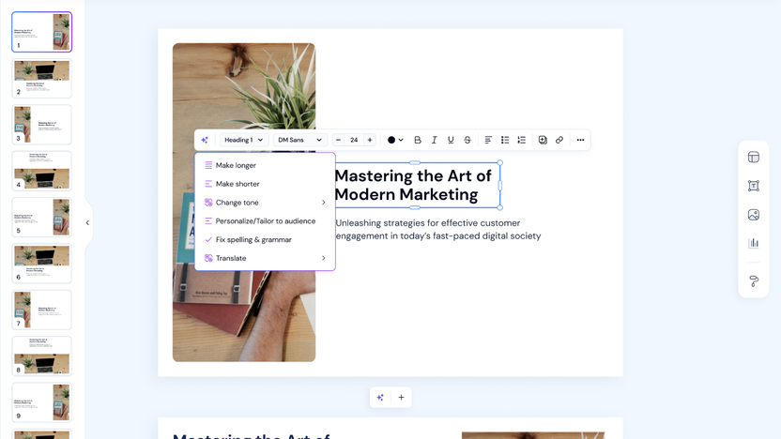
Task: Select slide 5 thumbnail
Action: pos(42,217)
